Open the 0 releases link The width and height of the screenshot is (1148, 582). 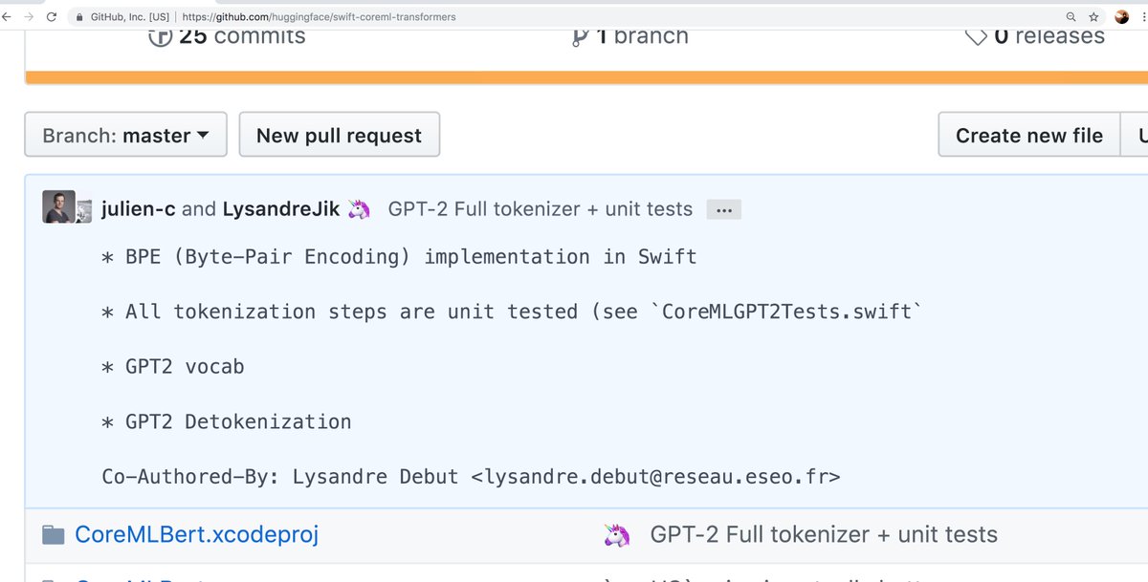(1034, 37)
